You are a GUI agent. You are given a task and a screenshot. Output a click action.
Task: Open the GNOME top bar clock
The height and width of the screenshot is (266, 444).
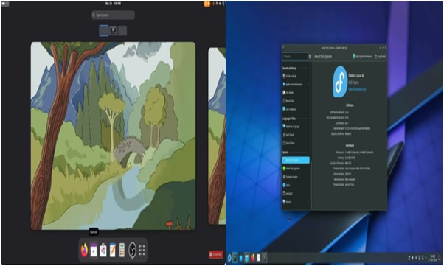tap(114, 4)
